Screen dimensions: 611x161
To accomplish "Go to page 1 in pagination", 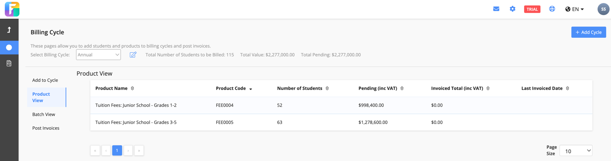I will click(117, 150).
